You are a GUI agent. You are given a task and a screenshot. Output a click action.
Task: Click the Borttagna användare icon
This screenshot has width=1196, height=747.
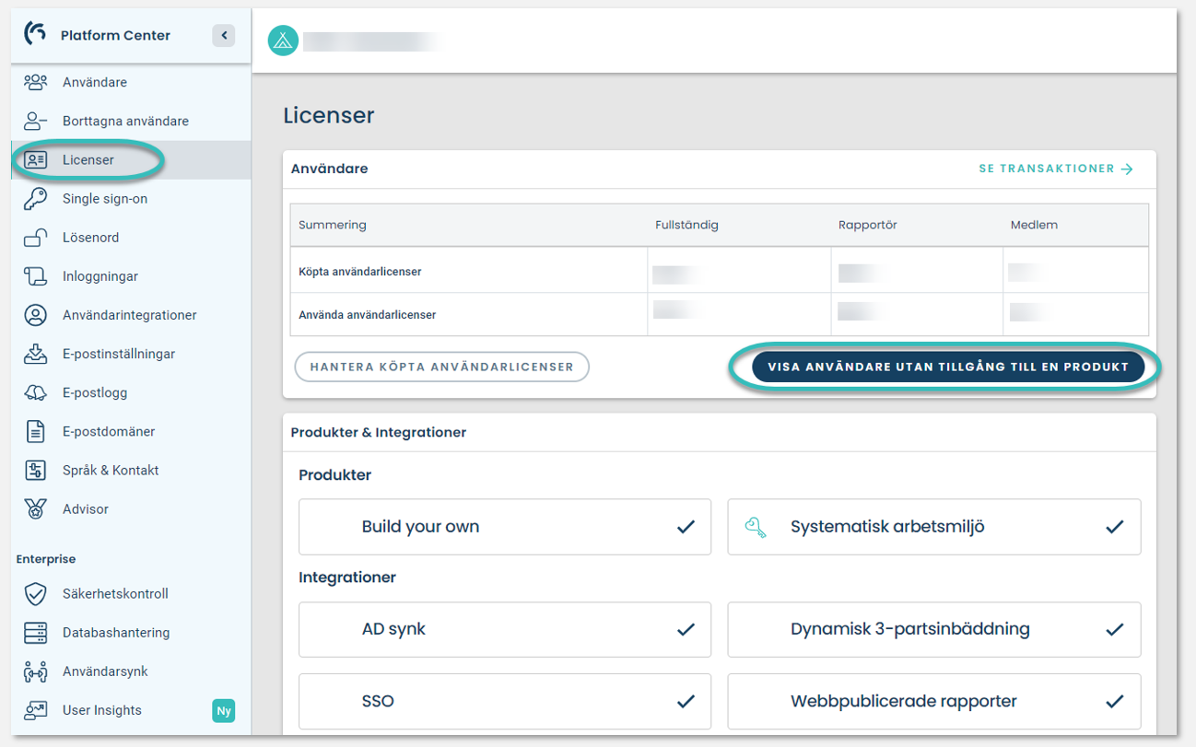pyautogui.click(x=35, y=121)
